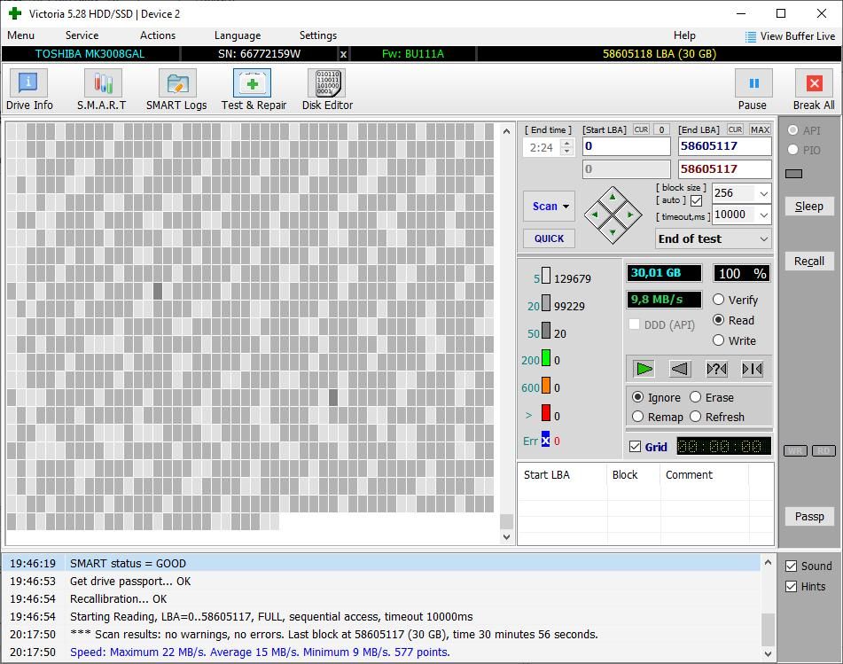The width and height of the screenshot is (843, 664).
Task: Open the Actions menu
Action: coord(158,35)
